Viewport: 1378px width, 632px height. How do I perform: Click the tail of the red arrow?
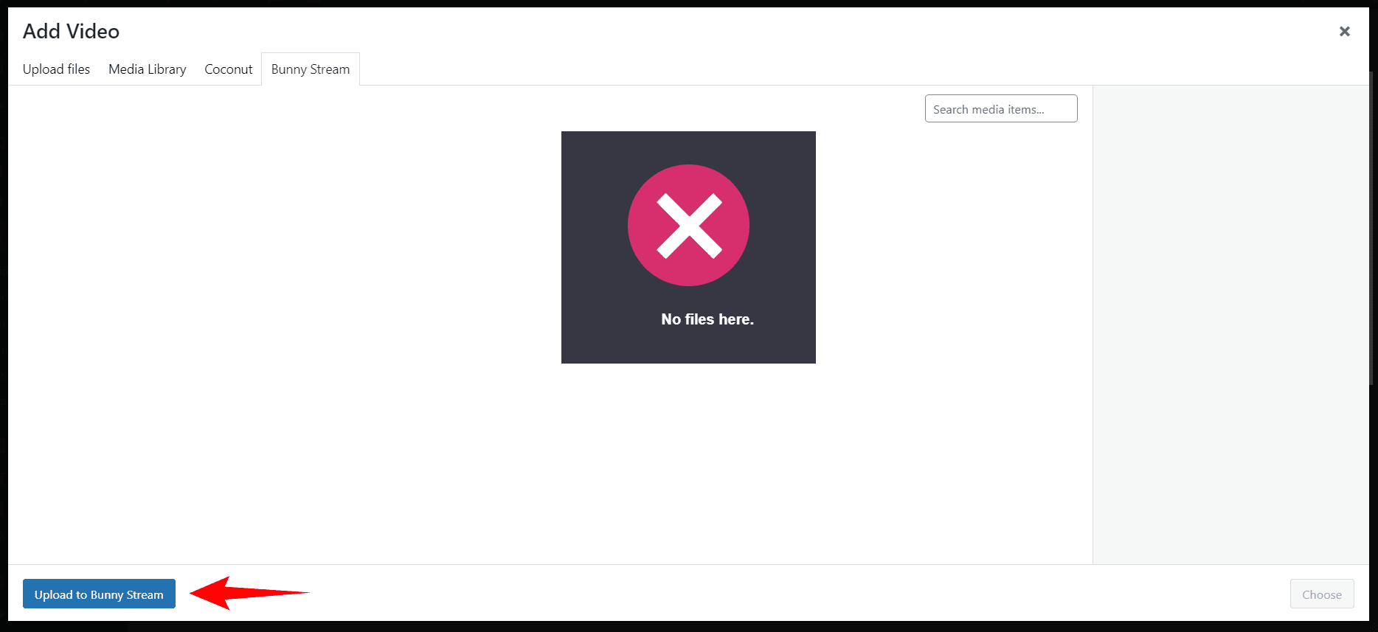tap(295, 592)
